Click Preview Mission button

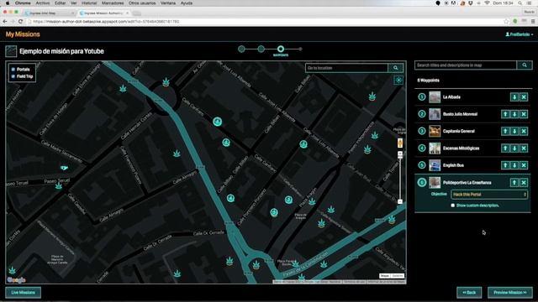pos(510,293)
